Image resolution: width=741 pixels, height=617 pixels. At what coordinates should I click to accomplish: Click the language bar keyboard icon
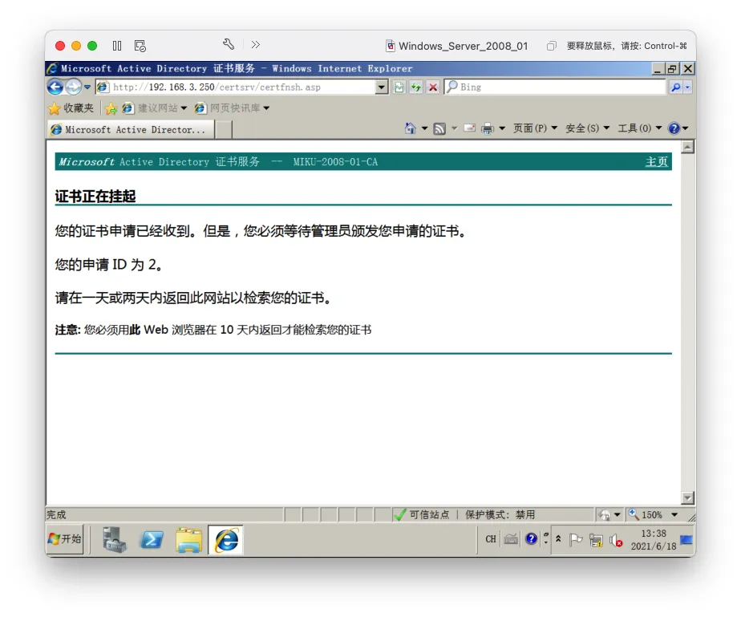[511, 539]
